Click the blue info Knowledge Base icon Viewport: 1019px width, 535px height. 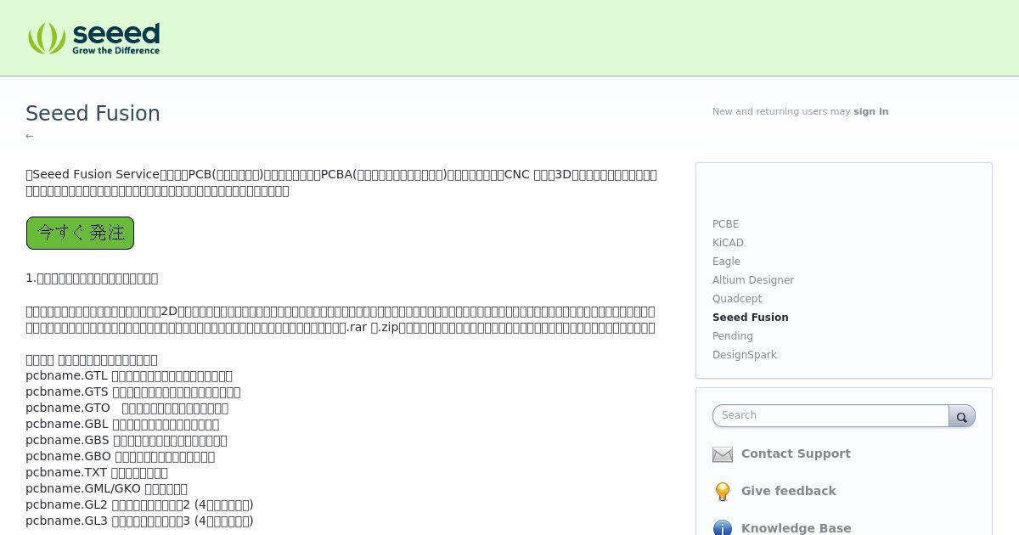click(723, 528)
